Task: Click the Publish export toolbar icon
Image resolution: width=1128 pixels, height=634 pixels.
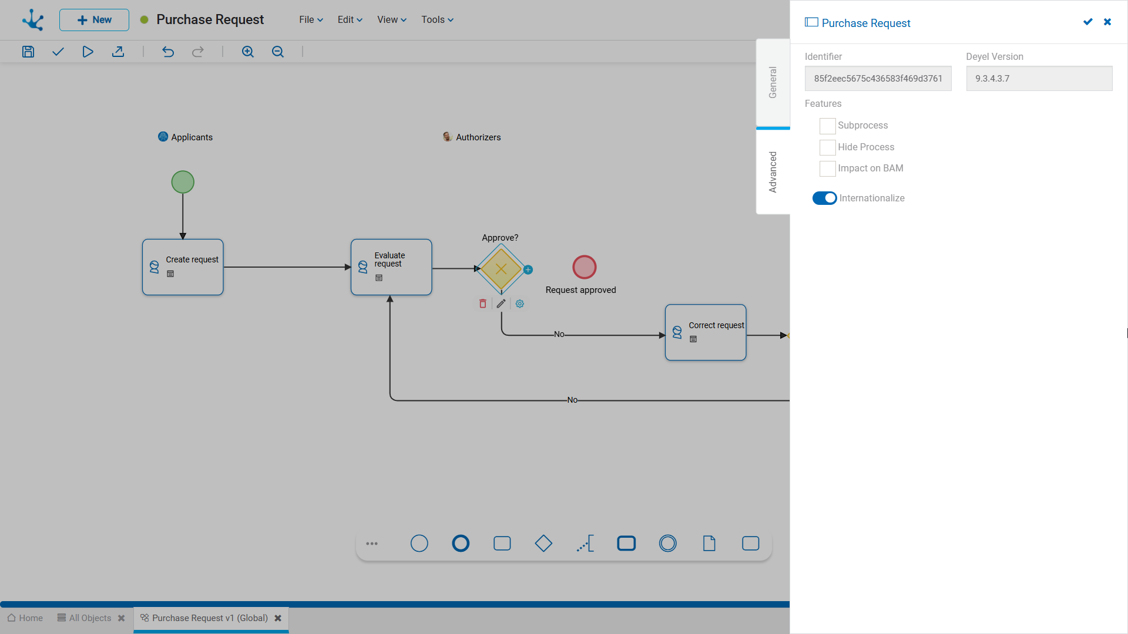Action: [x=118, y=52]
